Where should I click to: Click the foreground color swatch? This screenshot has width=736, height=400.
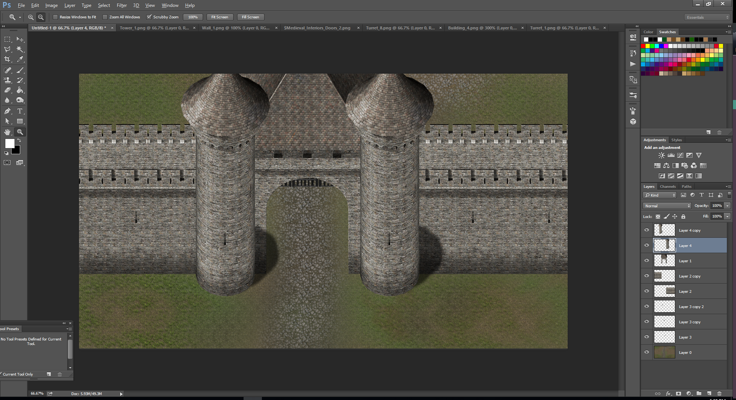click(x=10, y=144)
